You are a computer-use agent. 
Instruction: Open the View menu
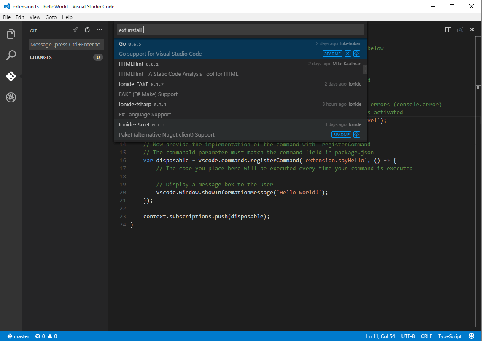tap(35, 17)
